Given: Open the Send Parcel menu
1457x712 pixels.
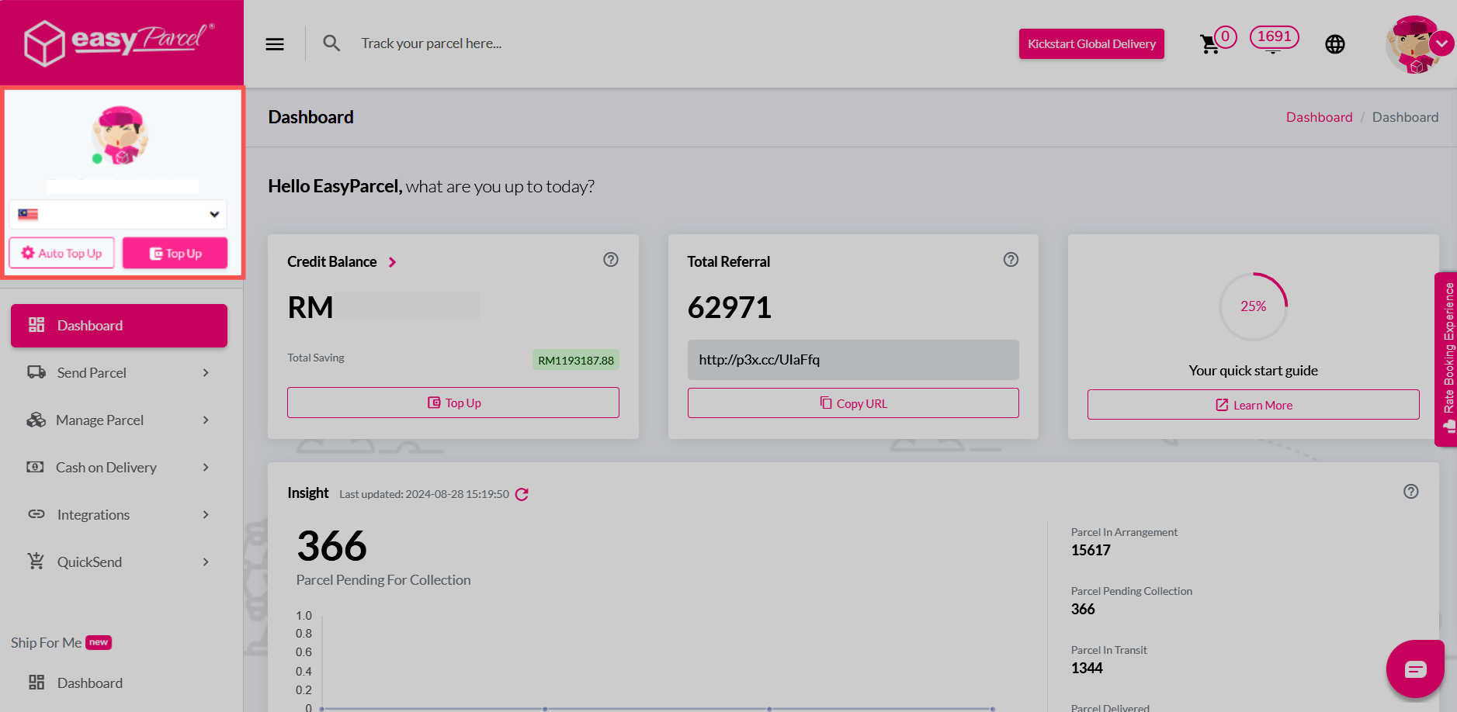Looking at the screenshot, I should 119,373.
